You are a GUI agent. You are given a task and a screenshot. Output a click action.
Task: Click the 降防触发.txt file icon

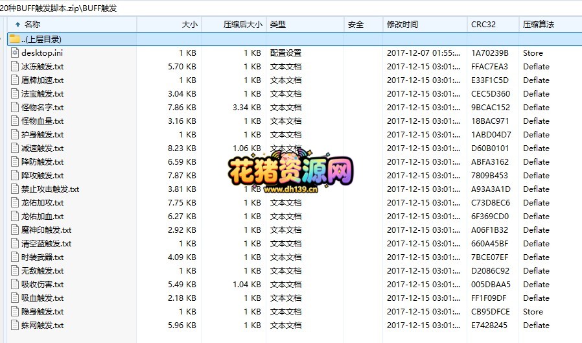pos(14,162)
